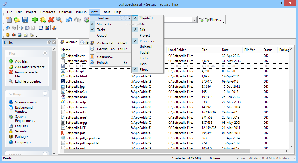Click the Invert Selection icon

pos(47,28)
